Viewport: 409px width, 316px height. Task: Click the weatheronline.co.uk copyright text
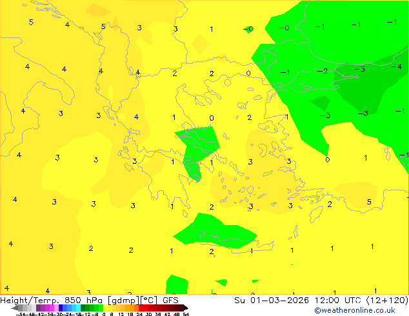(355, 310)
